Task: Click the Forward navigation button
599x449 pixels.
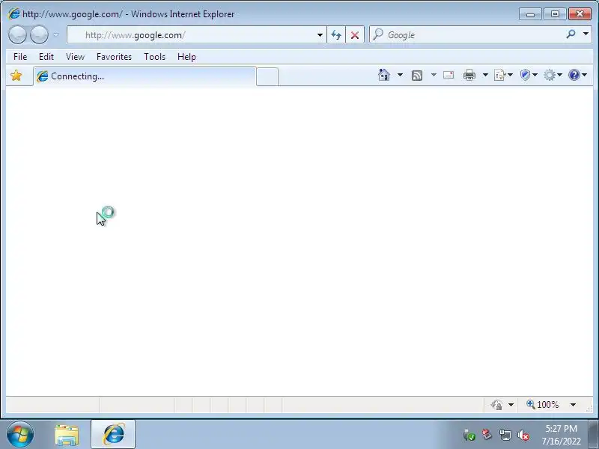Action: pyautogui.click(x=39, y=35)
